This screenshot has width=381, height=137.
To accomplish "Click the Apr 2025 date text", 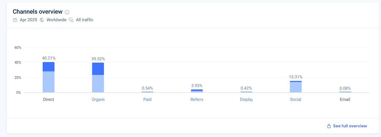I will point(28,20).
